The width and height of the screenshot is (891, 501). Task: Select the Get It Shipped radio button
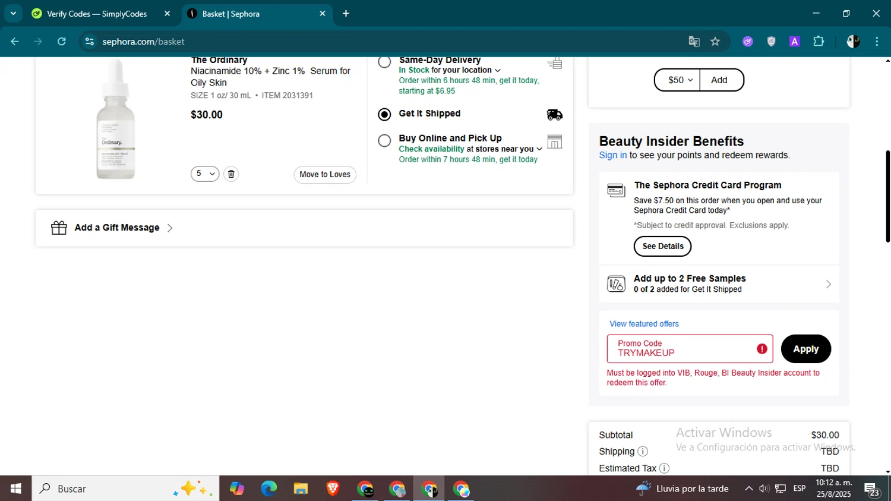tap(384, 114)
